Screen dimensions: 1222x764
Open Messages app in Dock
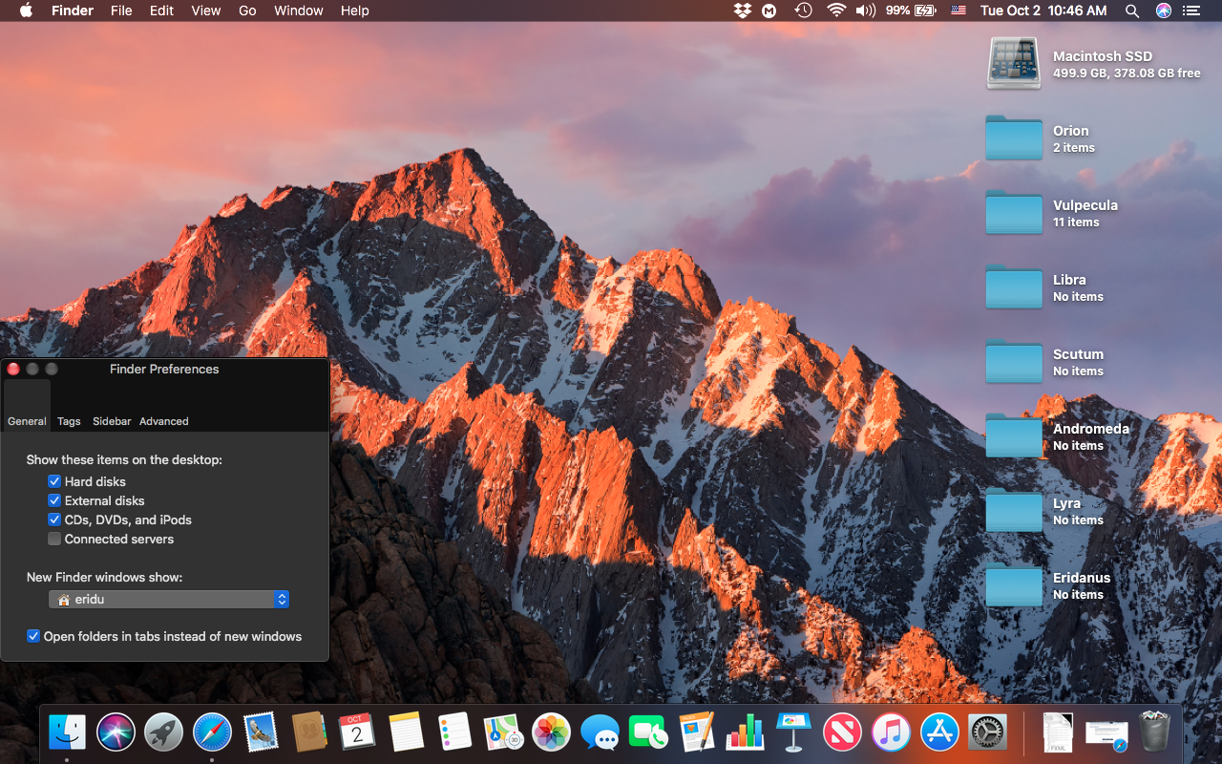(x=600, y=733)
